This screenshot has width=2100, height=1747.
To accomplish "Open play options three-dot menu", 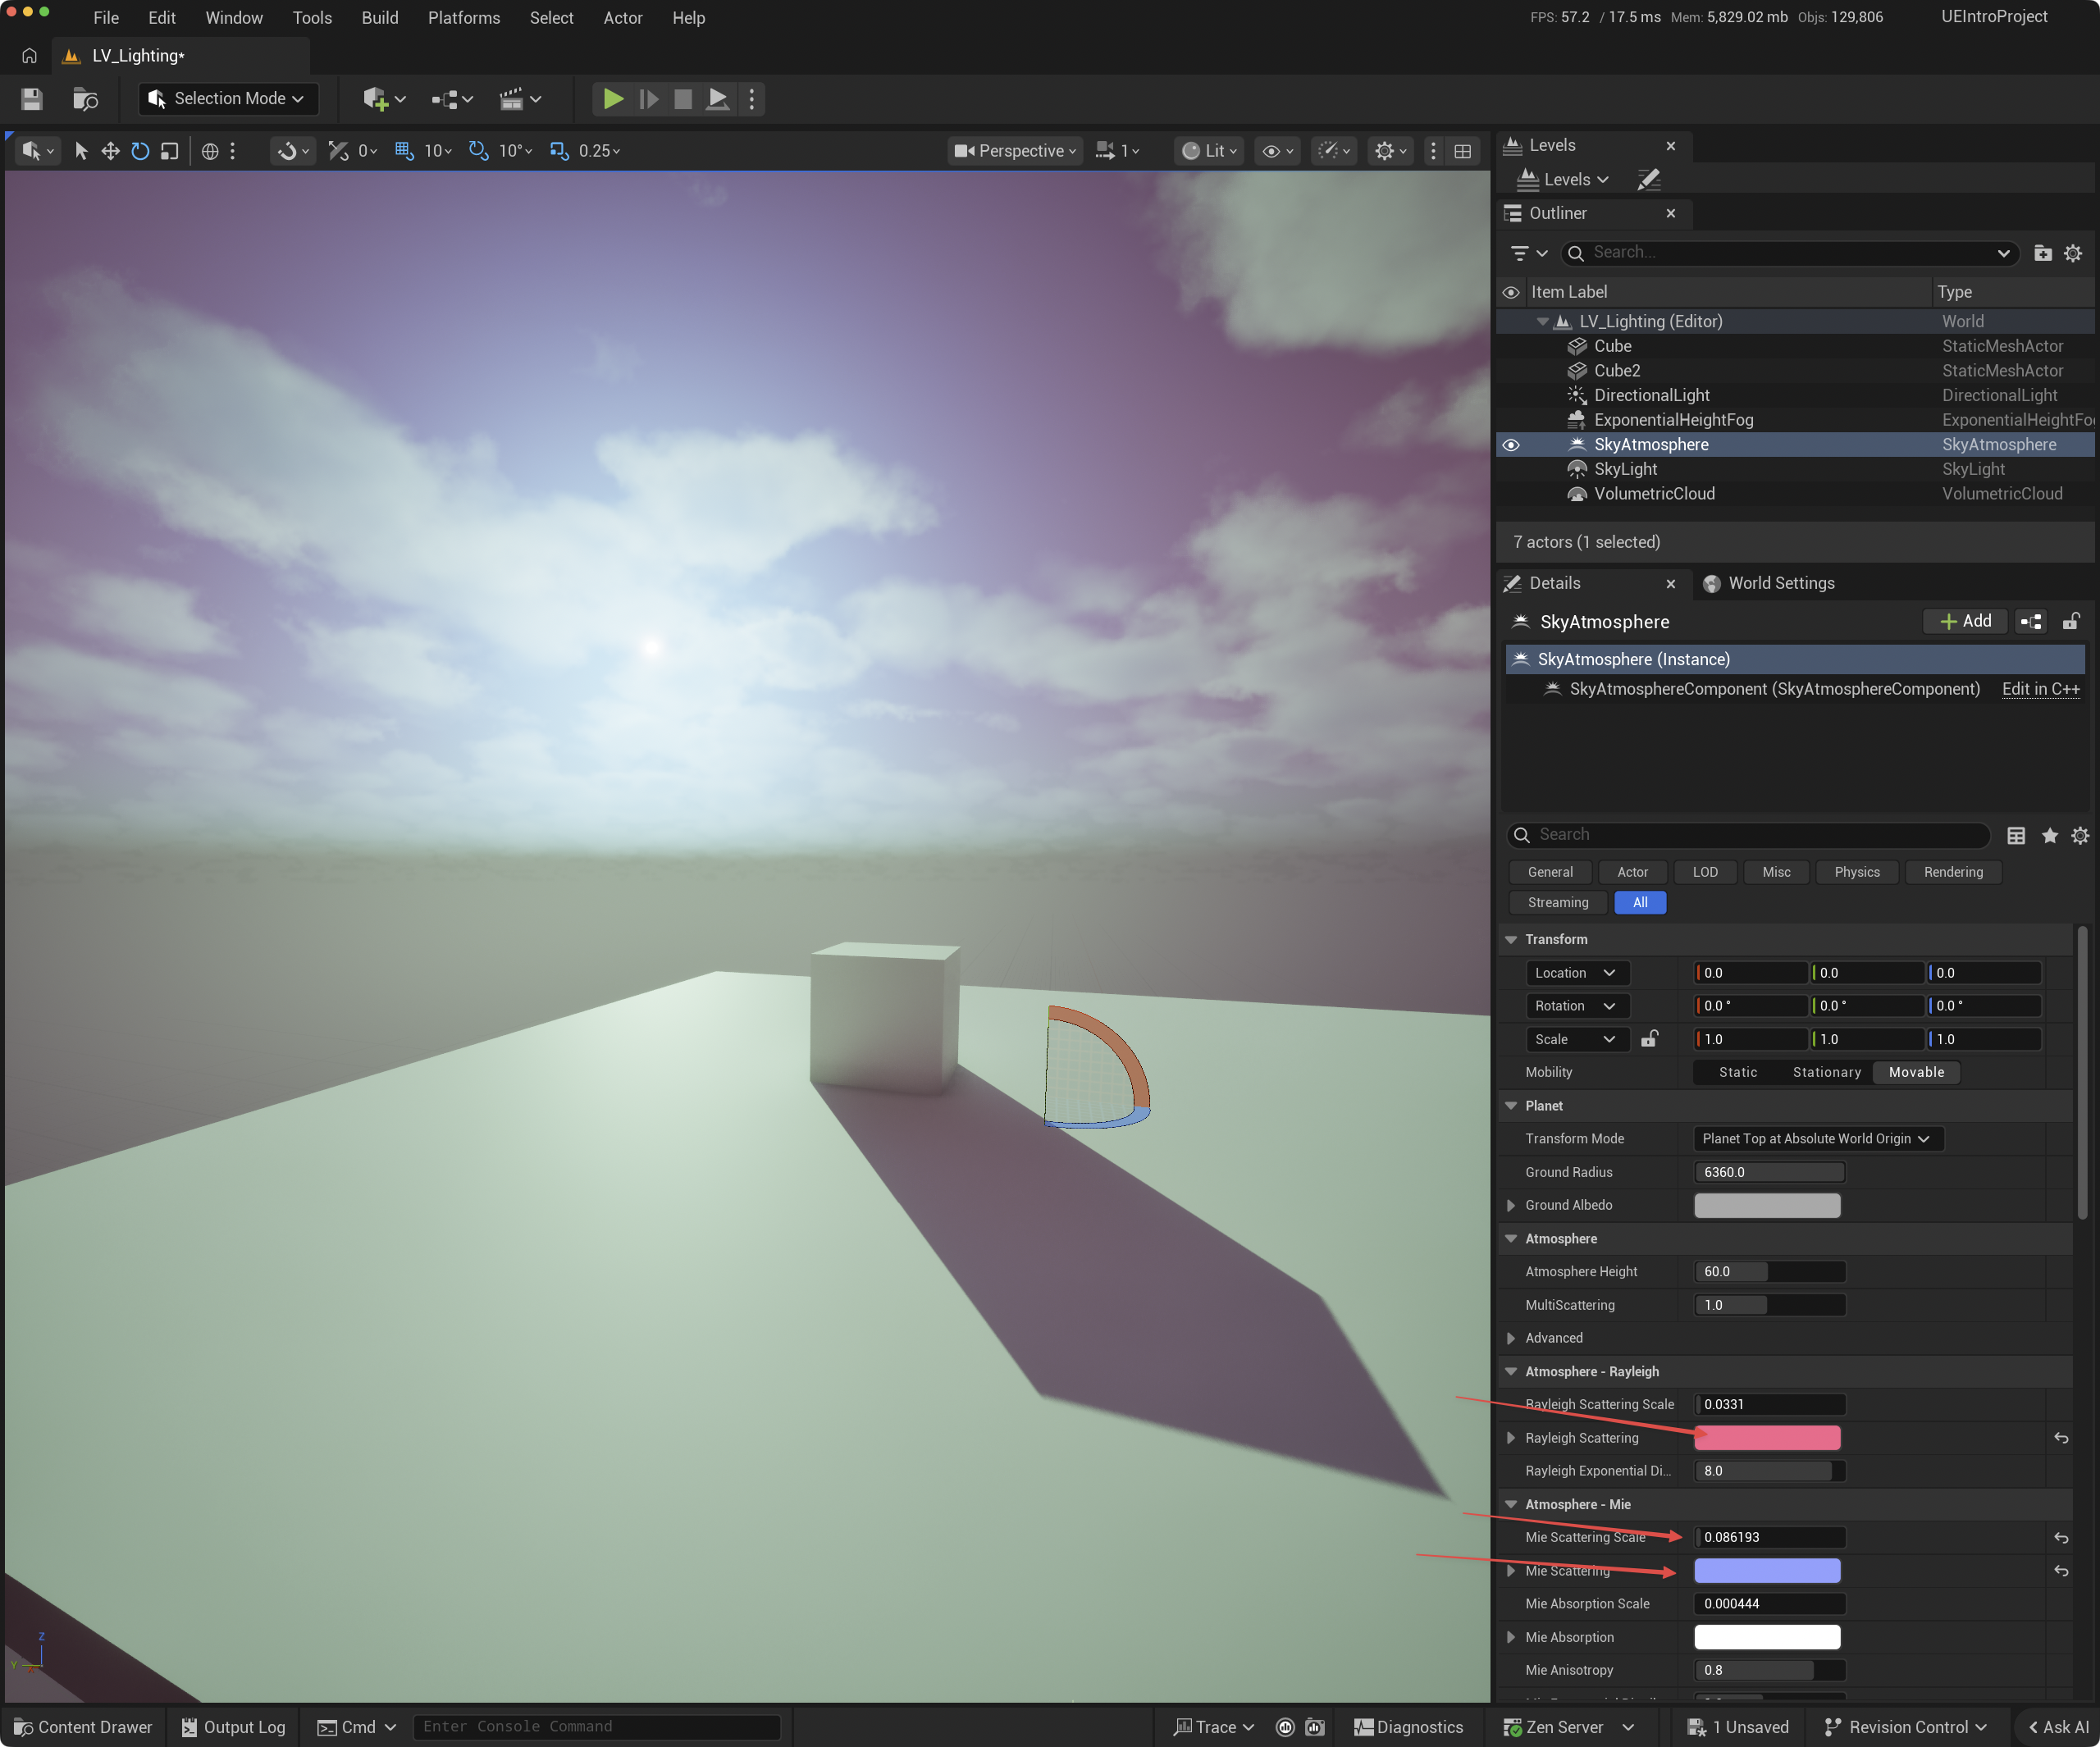I will [x=752, y=99].
